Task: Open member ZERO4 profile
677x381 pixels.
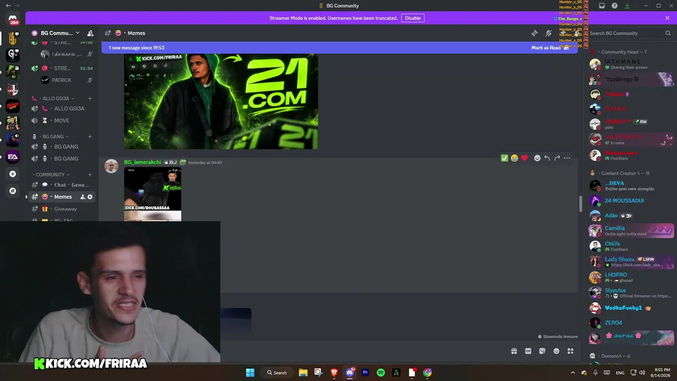Action: [632, 323]
